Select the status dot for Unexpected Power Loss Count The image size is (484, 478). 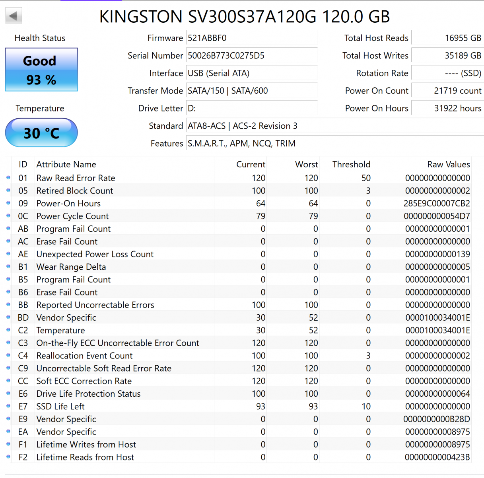(8, 254)
